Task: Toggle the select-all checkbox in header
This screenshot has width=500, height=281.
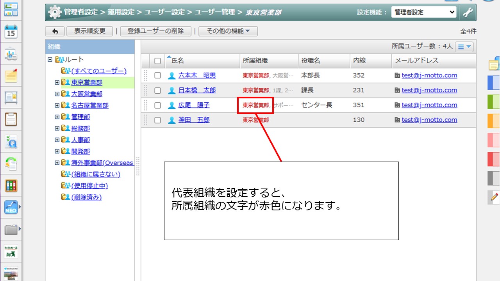Action: [x=157, y=61]
